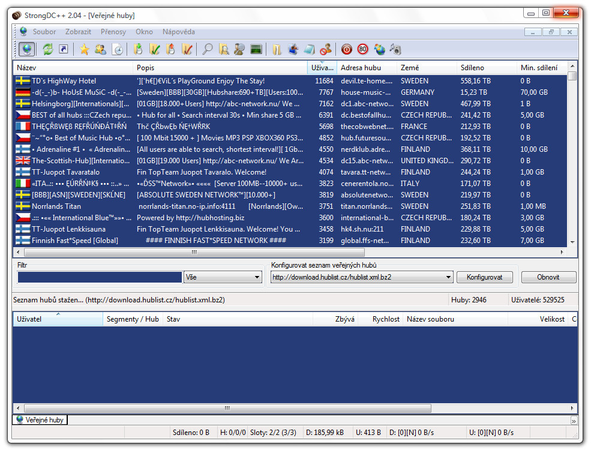Screen dimensions: 591x450
Task: Open the Nápověda menu
Action: (x=179, y=32)
